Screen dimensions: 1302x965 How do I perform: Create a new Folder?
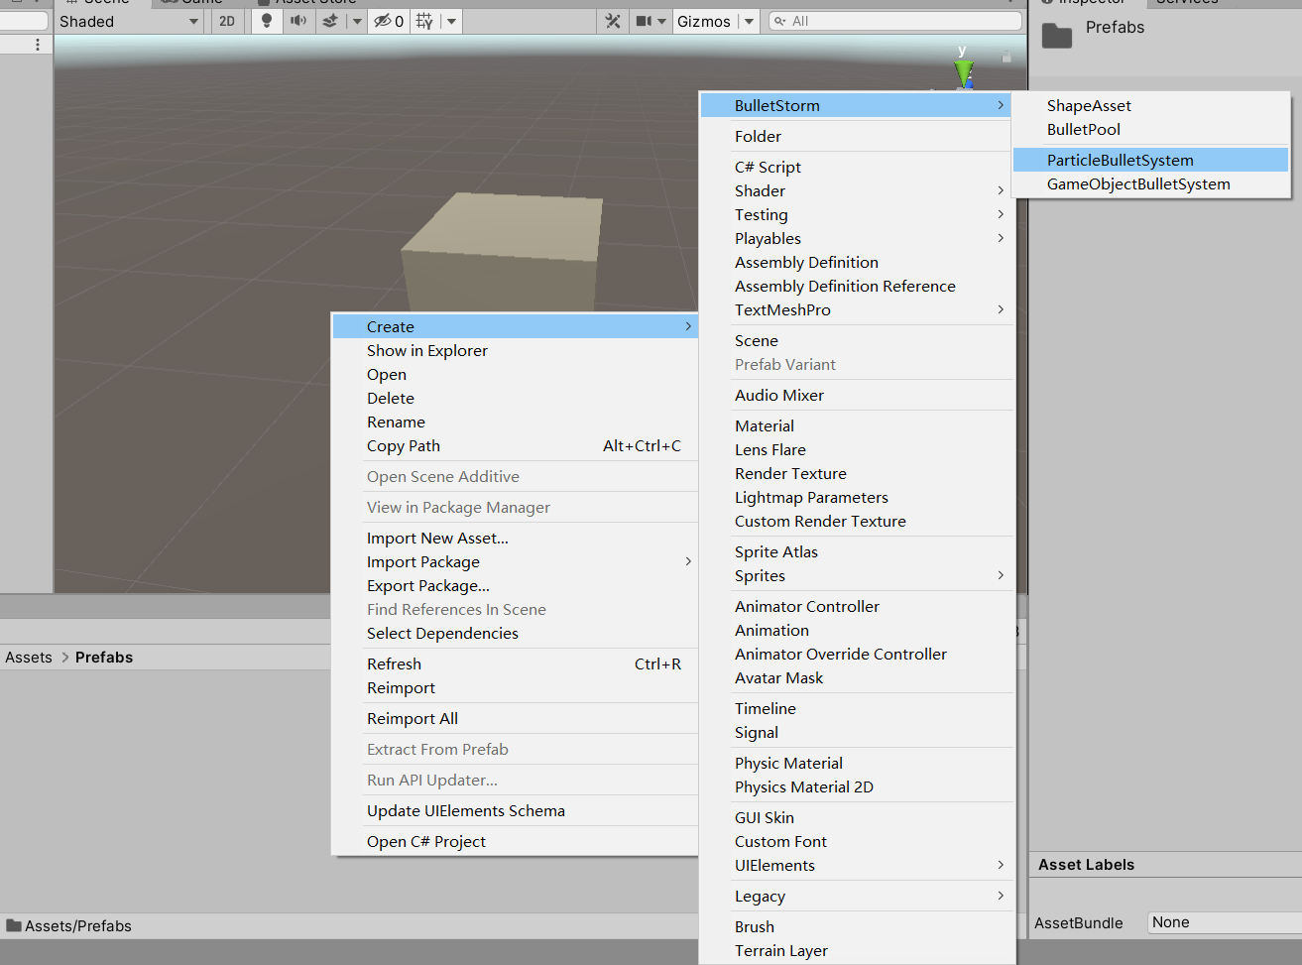tap(856, 136)
